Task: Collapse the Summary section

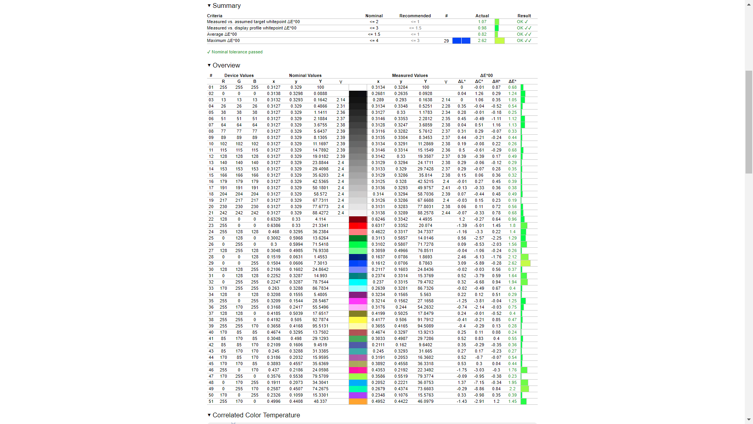Action: coord(224,6)
